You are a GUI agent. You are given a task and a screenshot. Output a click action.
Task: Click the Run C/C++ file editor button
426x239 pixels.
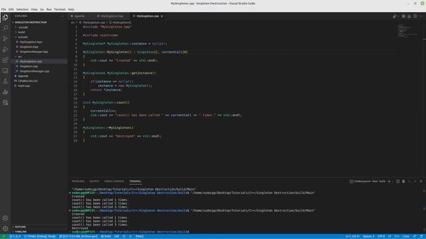point(395,16)
